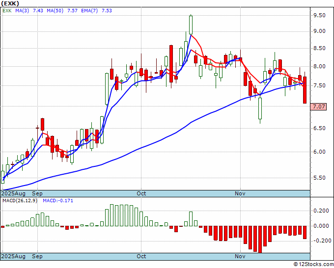Image resolution: width=334 pixels, height=268 pixels.
Task: Click the 8.50 price axis label
Action: coord(319,48)
